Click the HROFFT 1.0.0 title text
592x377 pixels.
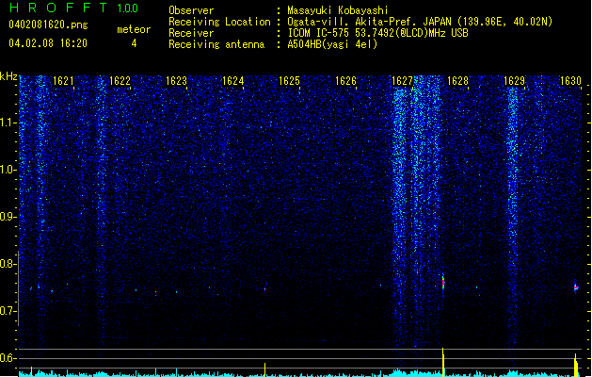(74, 8)
